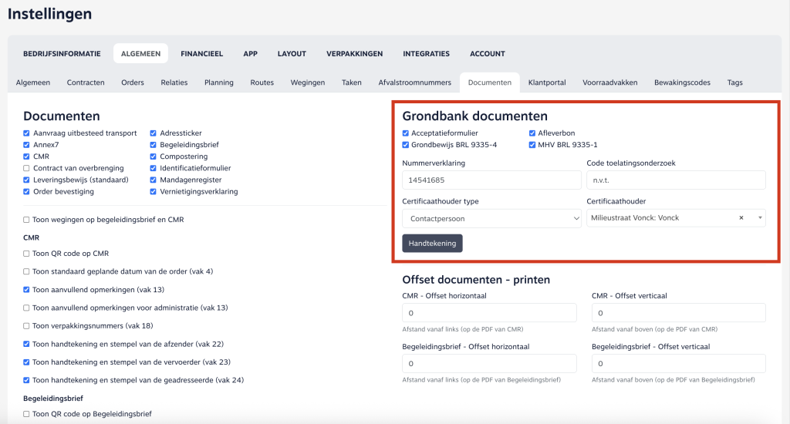Enable Toon verpakkingsnummers (vak 18)
The width and height of the screenshot is (790, 424).
coord(27,326)
